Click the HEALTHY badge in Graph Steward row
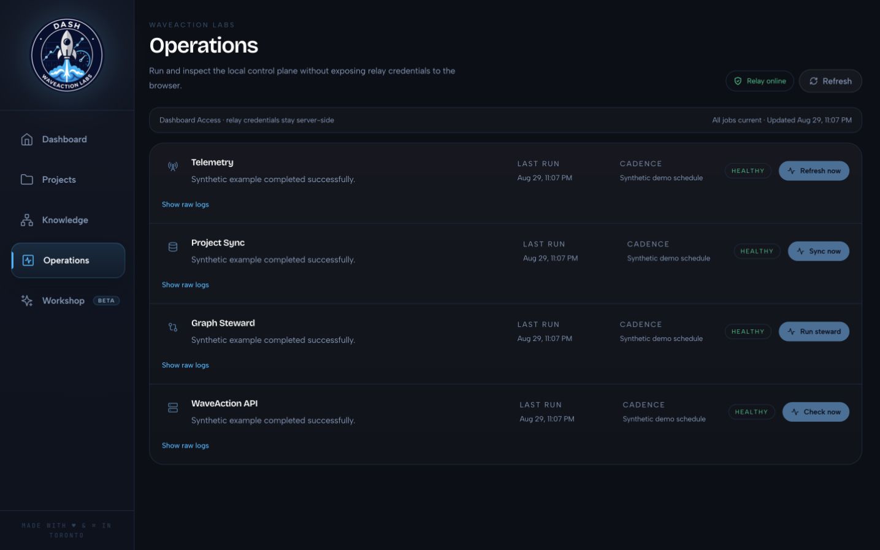 pos(748,332)
